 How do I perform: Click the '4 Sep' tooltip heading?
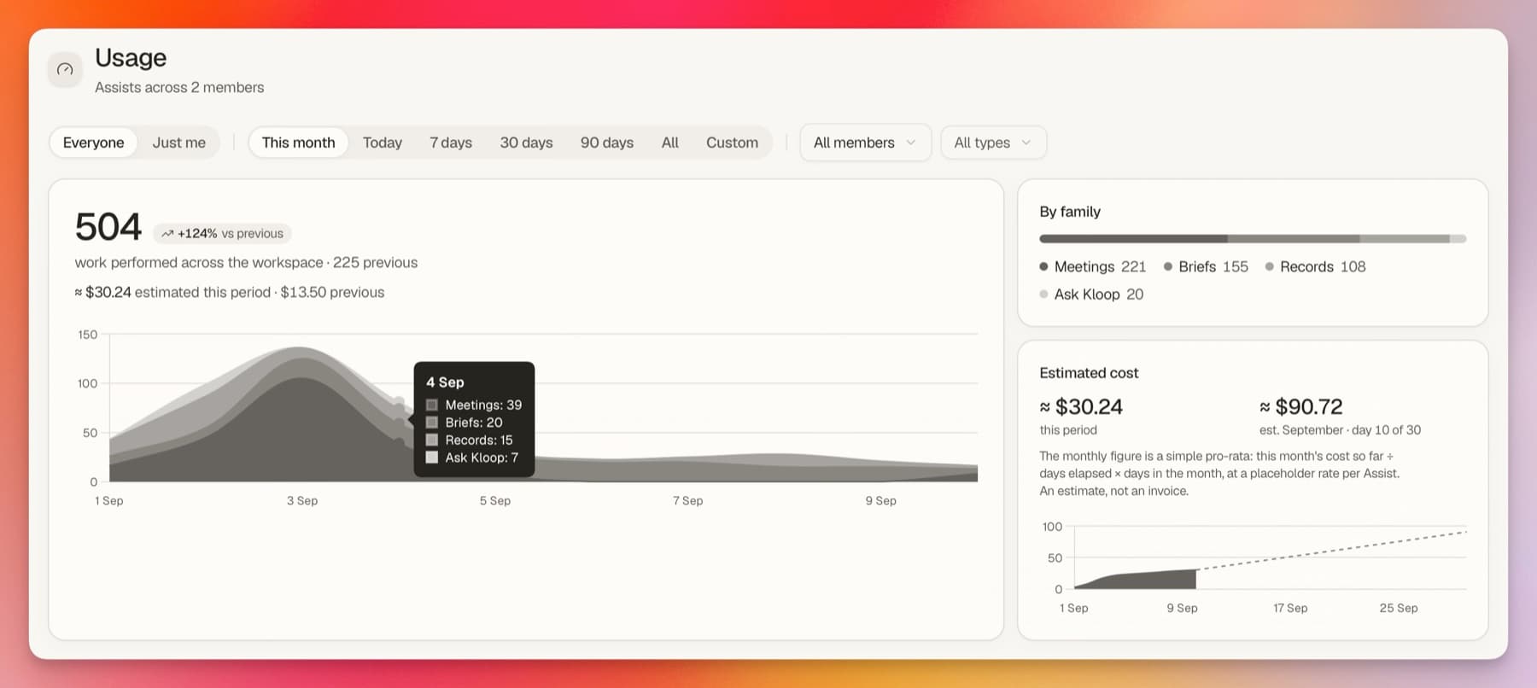[x=445, y=382]
